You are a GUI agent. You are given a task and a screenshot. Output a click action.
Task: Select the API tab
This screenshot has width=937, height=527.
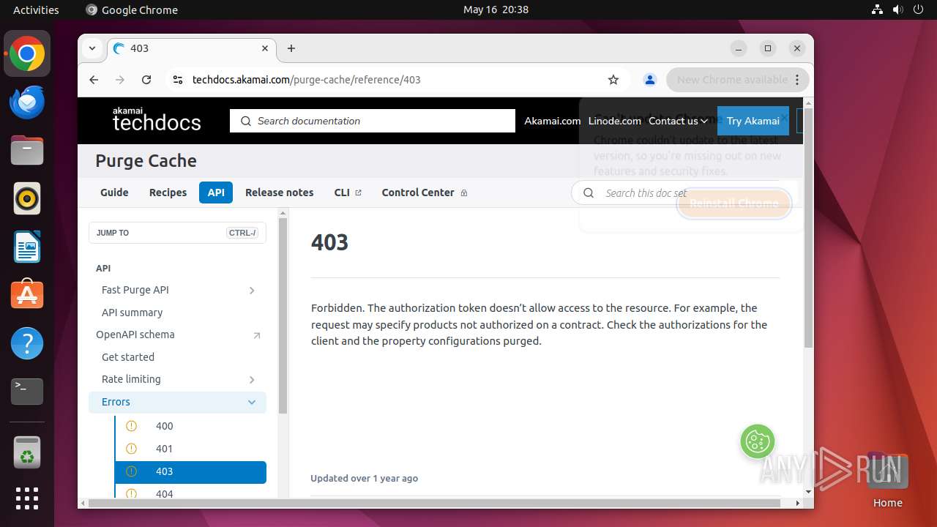click(x=216, y=193)
